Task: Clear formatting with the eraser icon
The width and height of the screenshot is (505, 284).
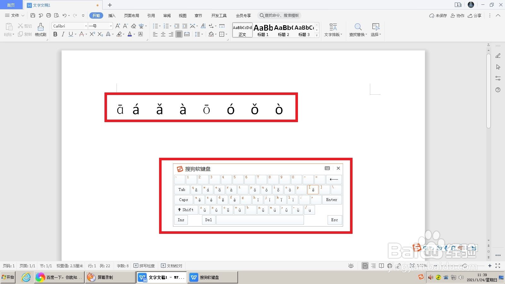Action: (134, 26)
